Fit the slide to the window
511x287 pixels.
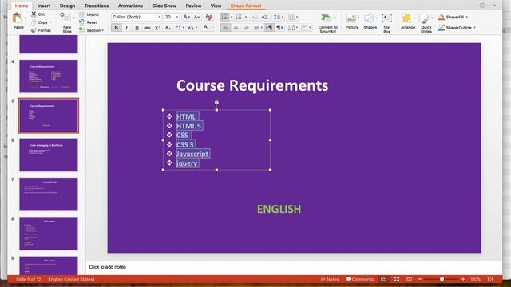pyautogui.click(x=490, y=279)
